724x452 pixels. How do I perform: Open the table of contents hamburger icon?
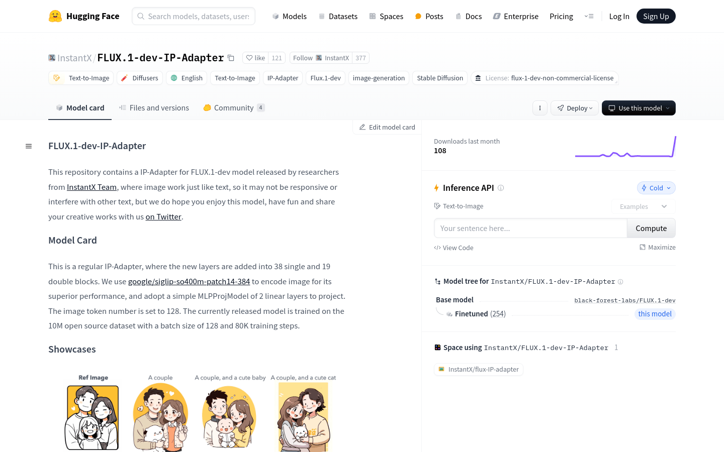pyautogui.click(x=29, y=146)
